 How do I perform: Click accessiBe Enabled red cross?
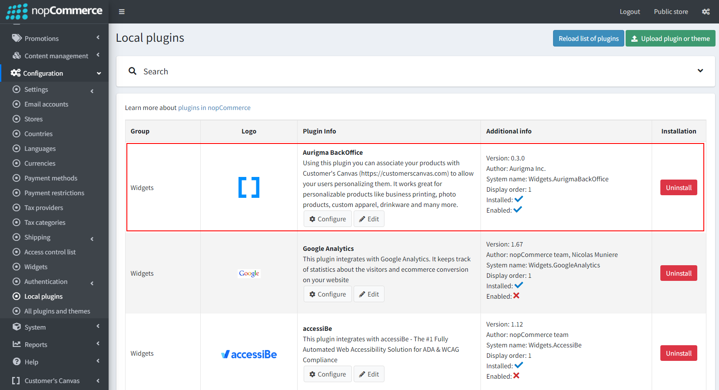[x=516, y=376]
